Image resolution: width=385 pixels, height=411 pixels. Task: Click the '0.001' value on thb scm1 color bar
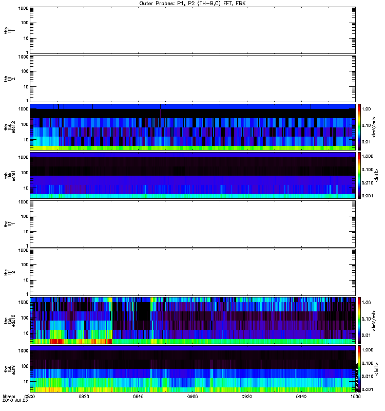coord(368,196)
